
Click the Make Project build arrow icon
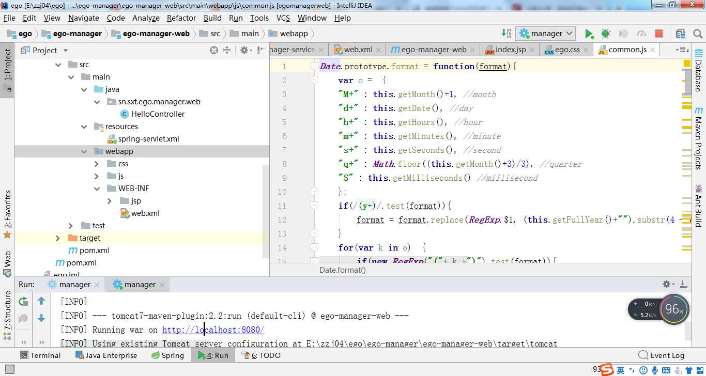[507, 34]
